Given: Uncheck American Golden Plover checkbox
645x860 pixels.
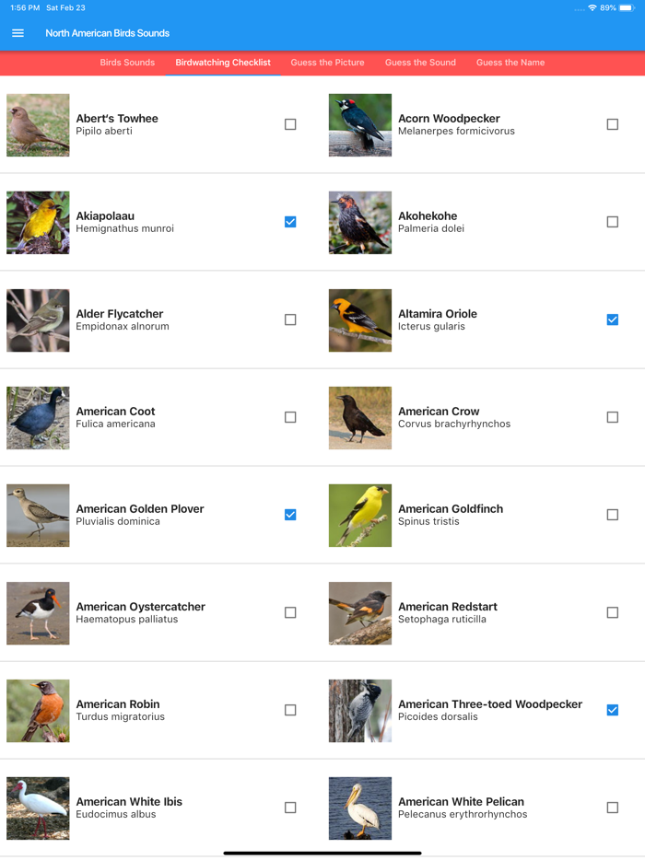Looking at the screenshot, I should coord(290,515).
